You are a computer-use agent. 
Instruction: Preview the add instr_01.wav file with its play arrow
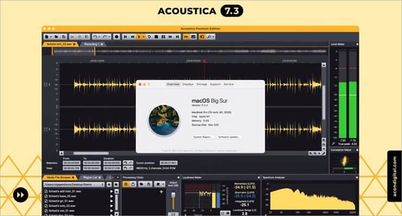coord(111,192)
